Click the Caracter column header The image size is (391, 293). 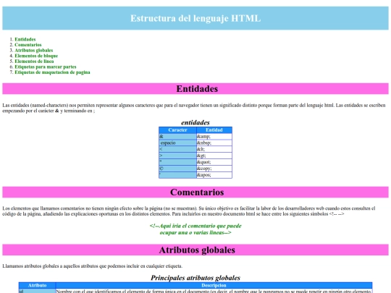[177, 130]
